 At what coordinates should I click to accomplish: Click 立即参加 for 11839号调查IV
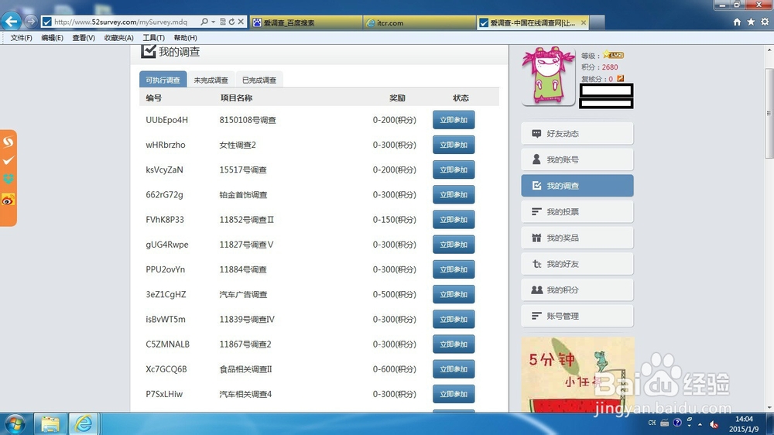pyautogui.click(x=454, y=320)
